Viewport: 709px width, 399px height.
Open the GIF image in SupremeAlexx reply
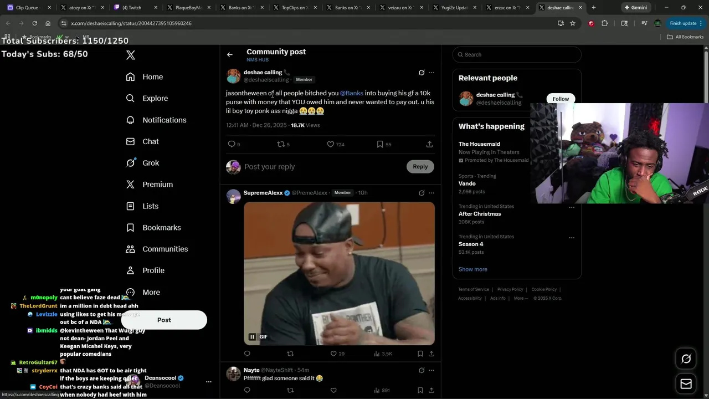(339, 273)
